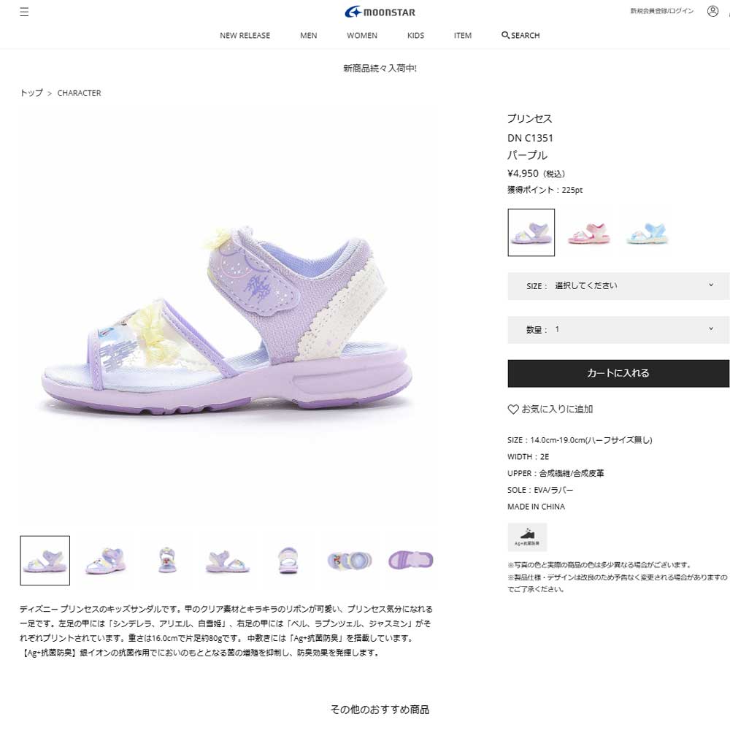Screen dimensions: 730x730
Task: View the top-down pair thumbnail
Action: coord(350,560)
